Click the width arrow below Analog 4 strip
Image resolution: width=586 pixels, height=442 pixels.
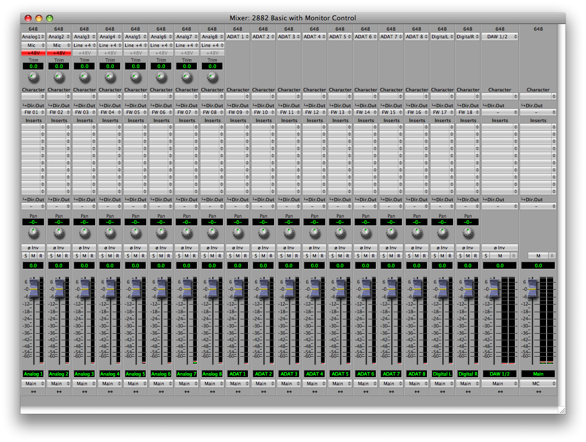(x=110, y=391)
